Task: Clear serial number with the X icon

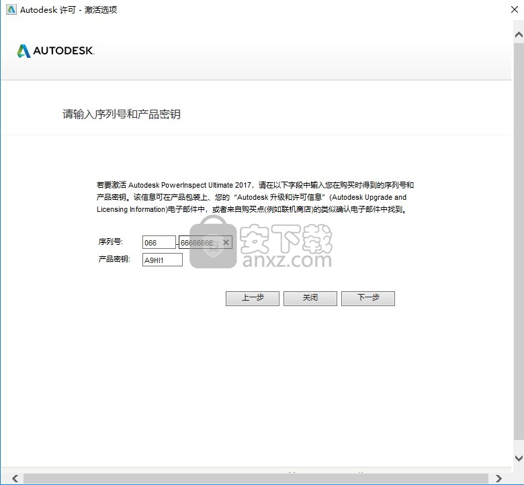Action: [226, 242]
